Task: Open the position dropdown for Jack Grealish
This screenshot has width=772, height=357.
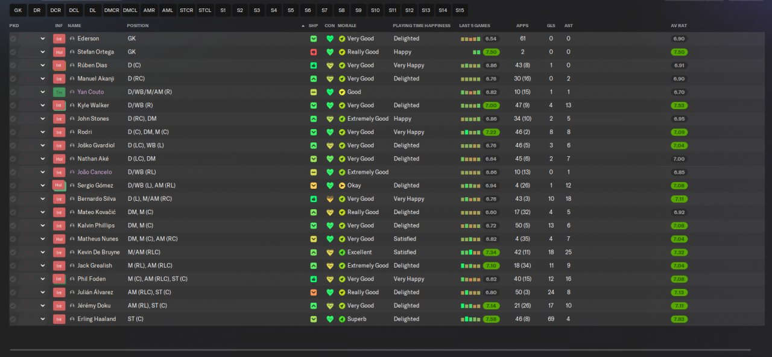Action: point(43,266)
